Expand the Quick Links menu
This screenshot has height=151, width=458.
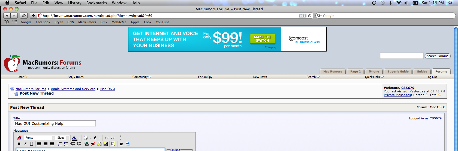pyautogui.click(x=374, y=77)
